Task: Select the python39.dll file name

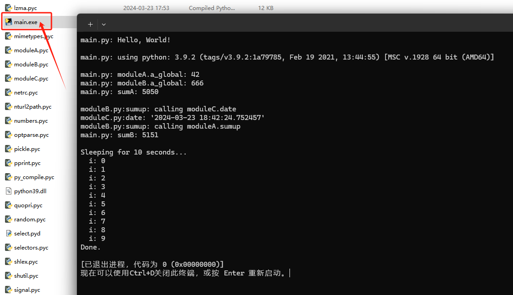Action: [x=30, y=191]
